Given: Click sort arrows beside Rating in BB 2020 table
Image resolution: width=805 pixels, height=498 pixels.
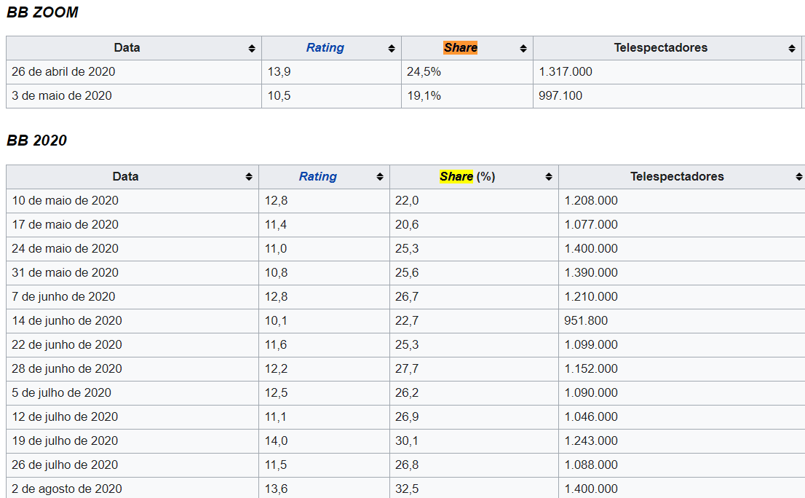Looking at the screenshot, I should click(x=380, y=177).
